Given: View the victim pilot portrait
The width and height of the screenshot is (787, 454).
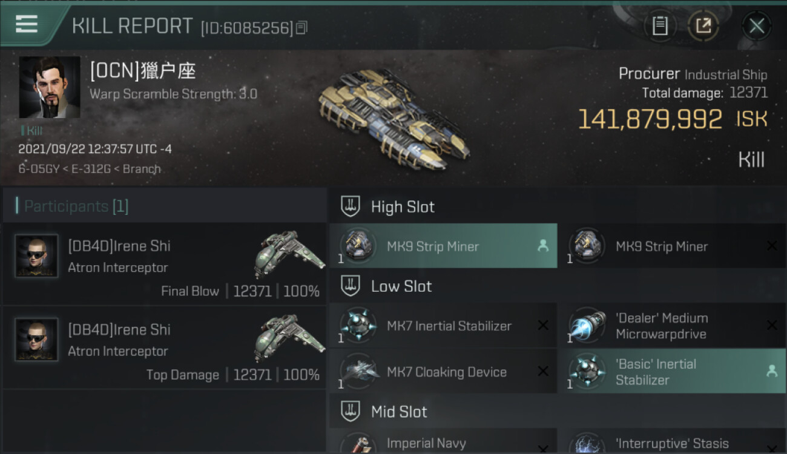Looking at the screenshot, I should tap(50, 88).
